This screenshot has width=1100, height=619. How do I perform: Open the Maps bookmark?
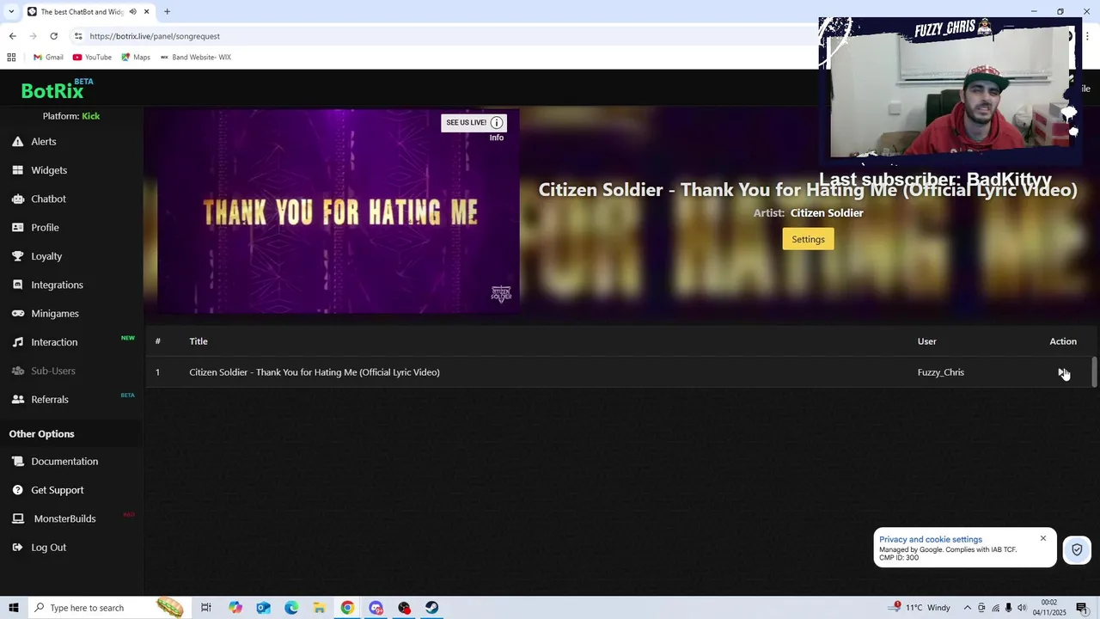coord(136,58)
